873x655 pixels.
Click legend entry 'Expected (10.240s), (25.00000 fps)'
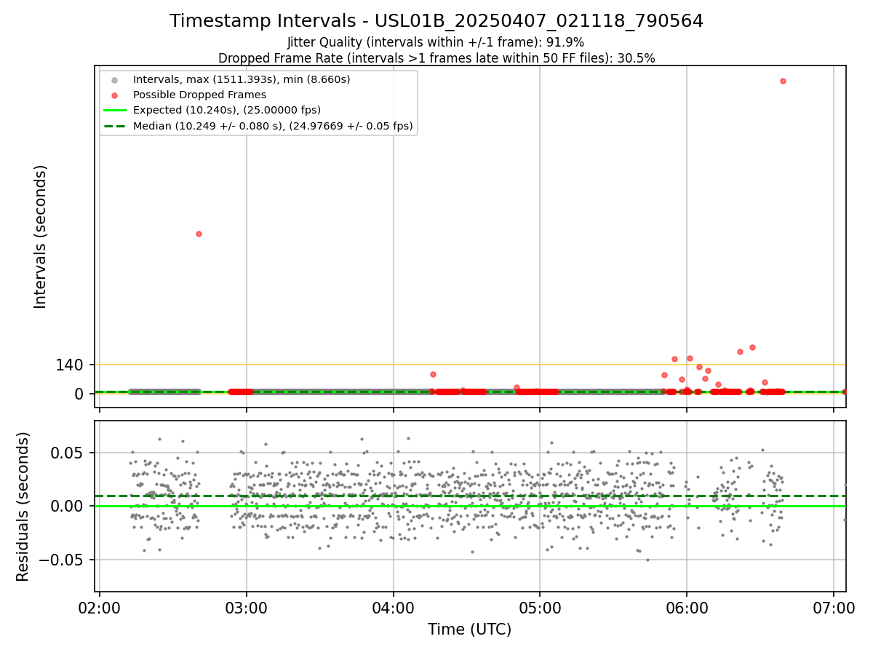[227, 110]
